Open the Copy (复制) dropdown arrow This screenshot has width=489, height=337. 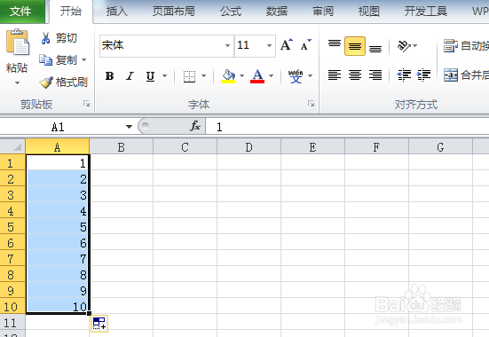(84, 59)
